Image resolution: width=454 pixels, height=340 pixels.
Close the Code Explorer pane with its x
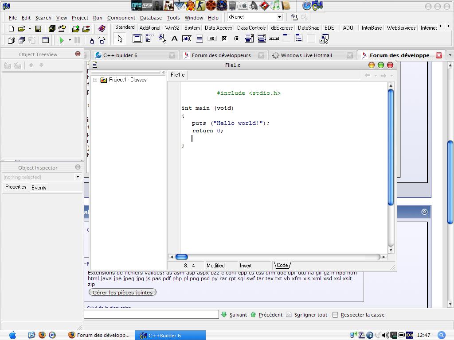pos(163,73)
